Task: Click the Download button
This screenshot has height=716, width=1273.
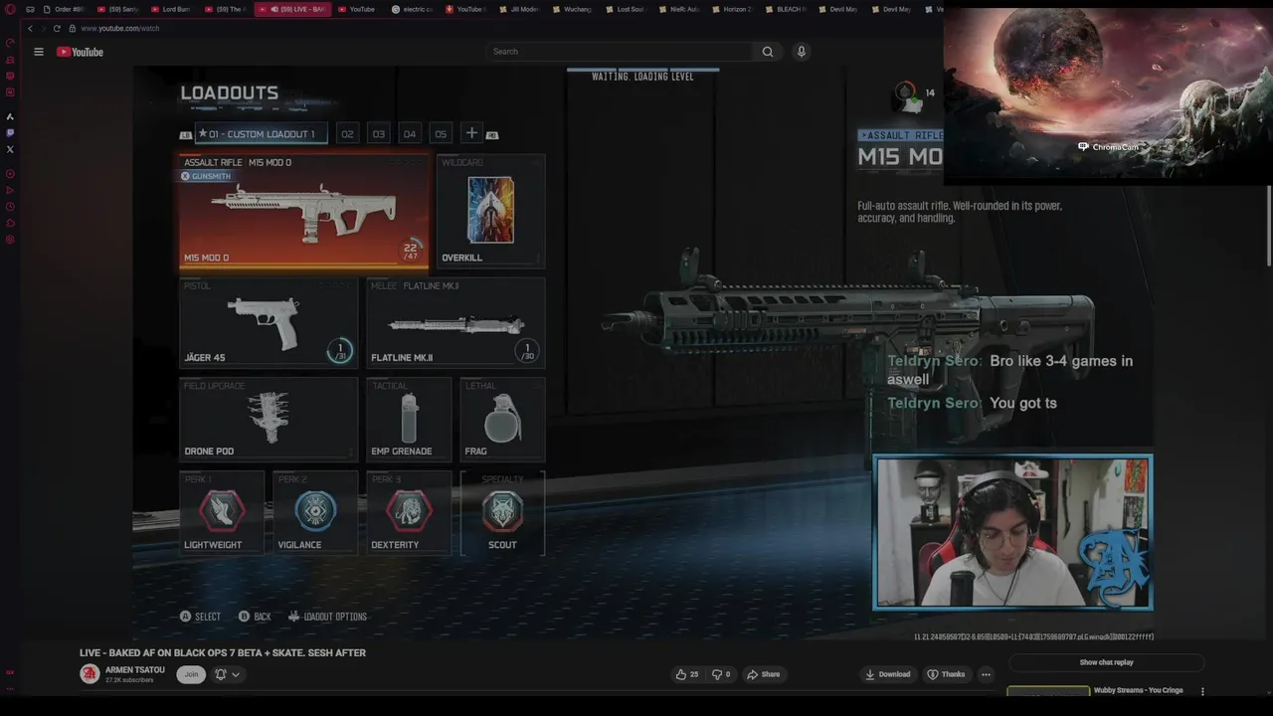Action: tap(888, 674)
